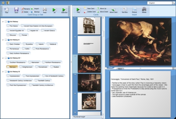Viewport: 176px width, 119px height.
Task: Click the search magnifier button
Action: 174,3
